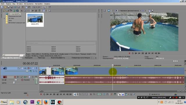Viewport: 186px width, 105px height.
Task: Open the Файл menu
Action: pos(3,4)
